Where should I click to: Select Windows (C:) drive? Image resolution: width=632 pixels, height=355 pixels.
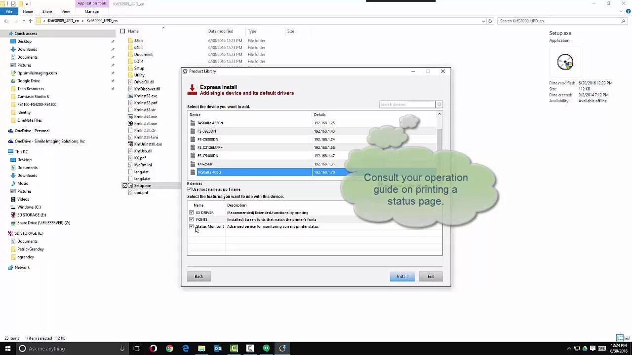point(29,207)
